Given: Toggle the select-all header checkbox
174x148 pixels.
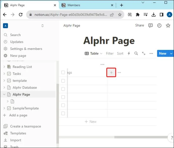Looking at the screenshot, I should (x=63, y=72).
